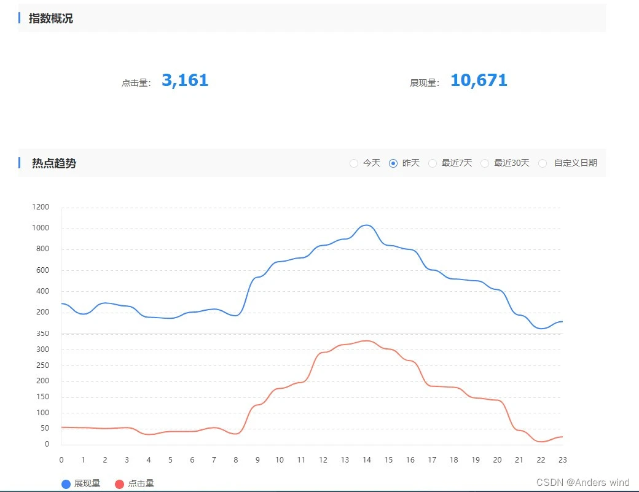
Task: Toggle 点击量 series via legend text
Action: pos(141,484)
